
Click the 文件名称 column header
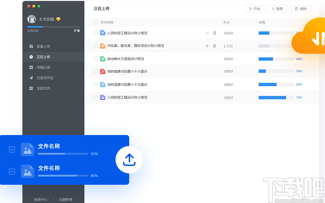pyautogui.click(x=107, y=22)
